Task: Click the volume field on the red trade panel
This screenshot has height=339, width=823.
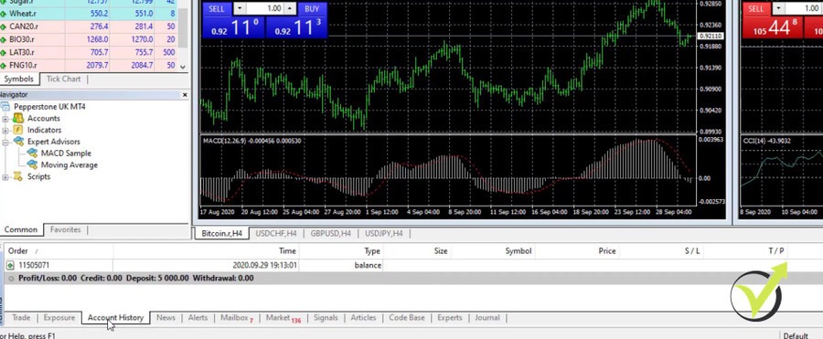Action: pos(804,8)
